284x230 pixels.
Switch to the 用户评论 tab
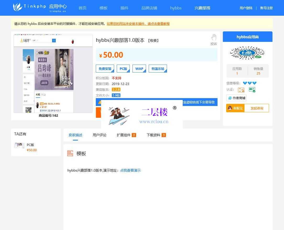pyautogui.click(x=99, y=135)
